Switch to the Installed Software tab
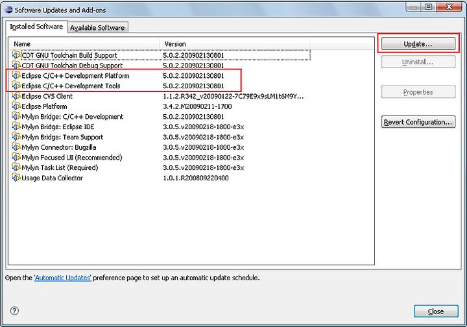 36,27
